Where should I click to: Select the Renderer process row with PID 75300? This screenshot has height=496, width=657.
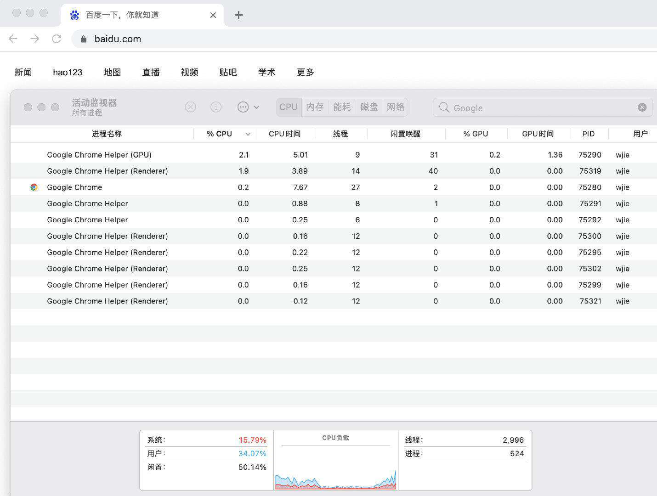pos(334,236)
